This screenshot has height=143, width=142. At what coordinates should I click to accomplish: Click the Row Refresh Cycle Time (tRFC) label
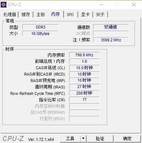(x=38, y=93)
